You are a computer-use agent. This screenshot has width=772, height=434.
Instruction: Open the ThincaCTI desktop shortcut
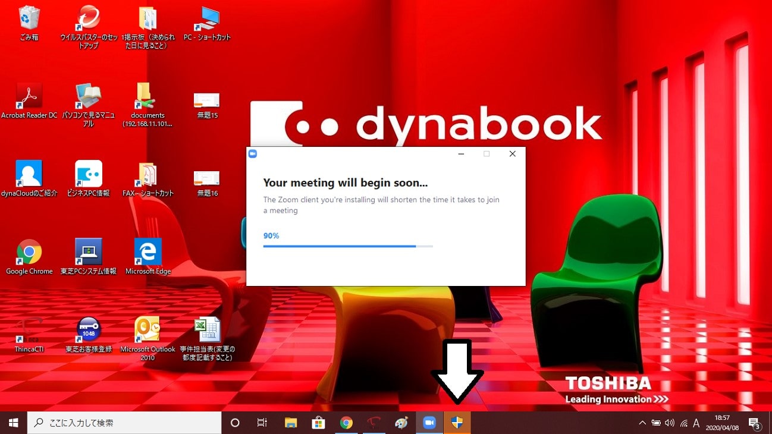coord(29,335)
